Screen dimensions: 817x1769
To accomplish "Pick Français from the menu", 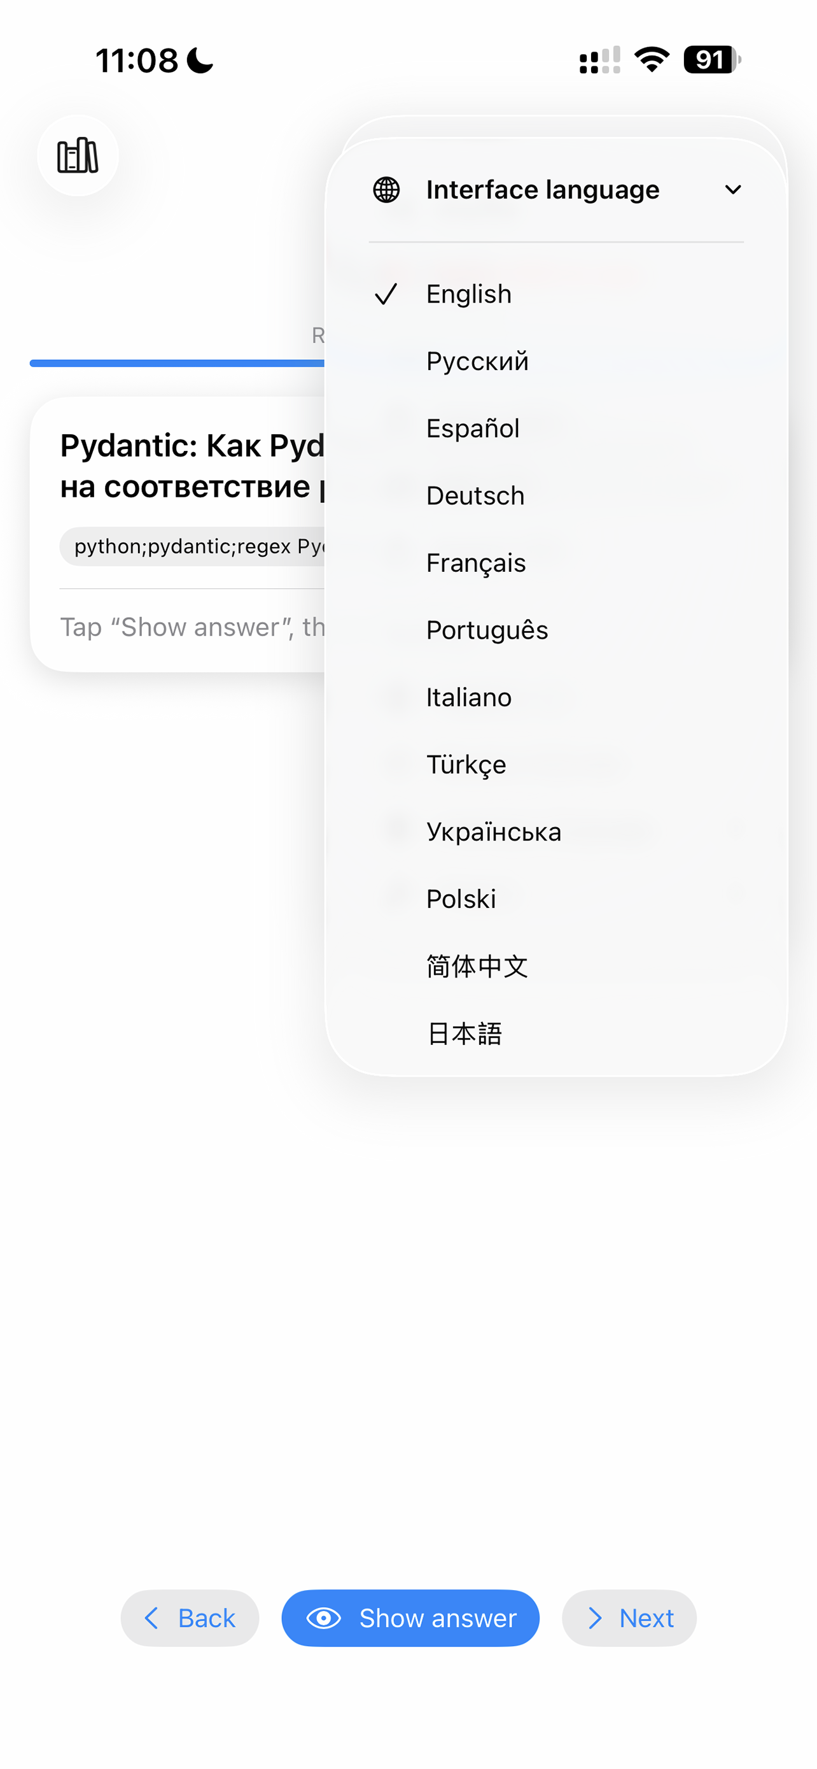I will (x=556, y=563).
